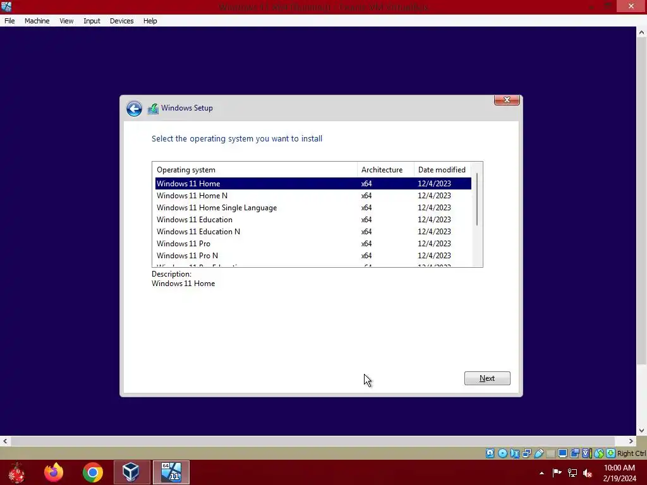Image resolution: width=647 pixels, height=485 pixels.
Task: Open the Action Center flag icon
Action: coord(557,472)
